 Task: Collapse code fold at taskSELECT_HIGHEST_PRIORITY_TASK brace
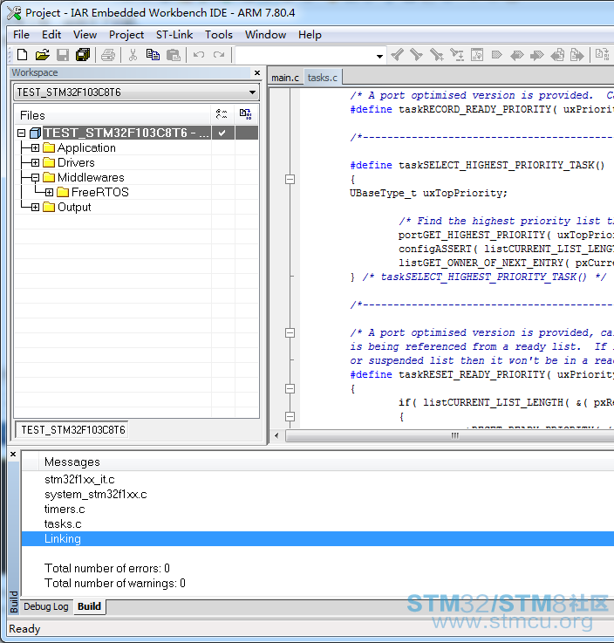290,179
